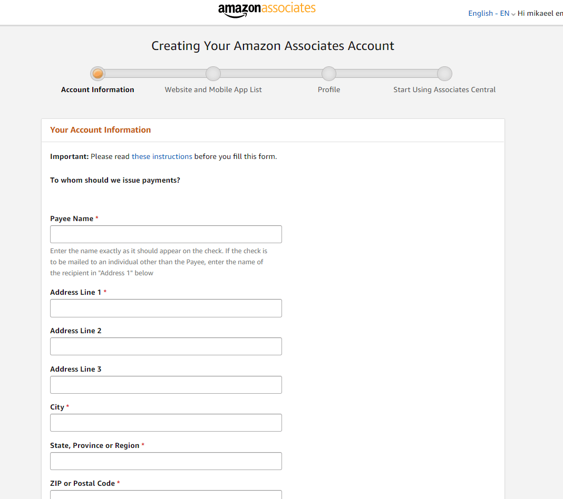Click the progress bar between Profile and Start steps
This screenshot has height=499, width=563.
click(386, 73)
